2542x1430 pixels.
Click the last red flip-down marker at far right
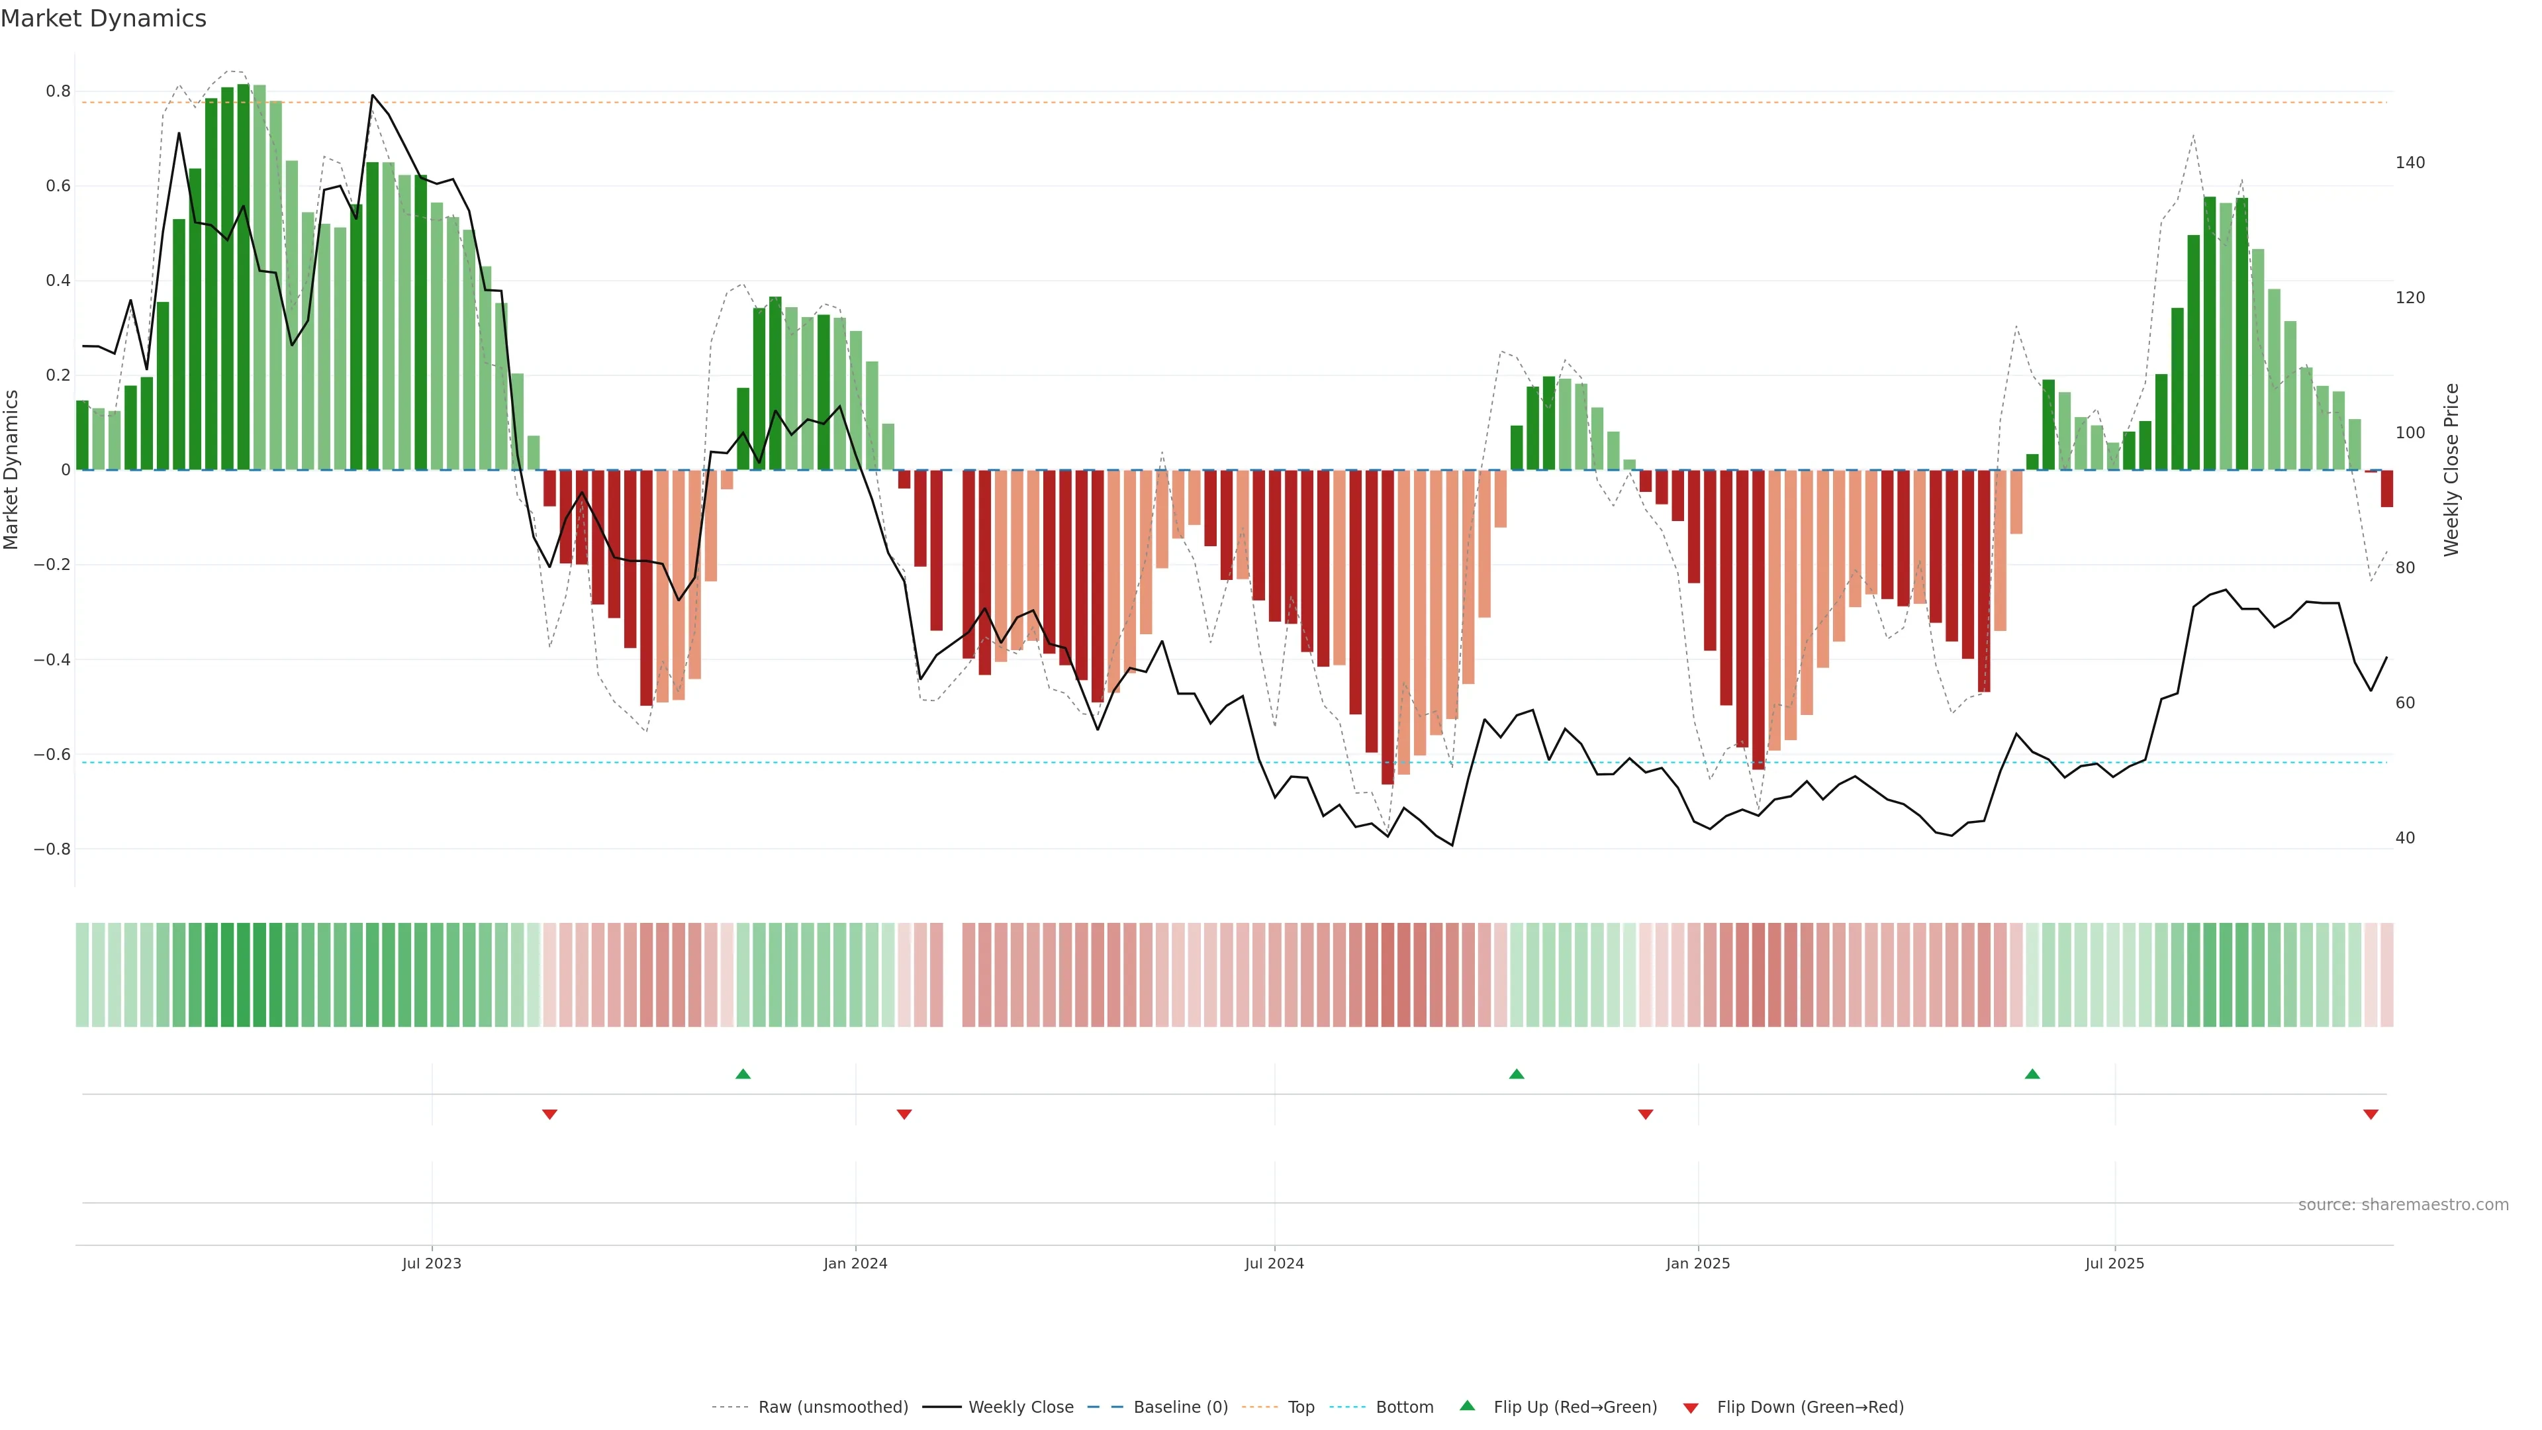coord(2371,1114)
